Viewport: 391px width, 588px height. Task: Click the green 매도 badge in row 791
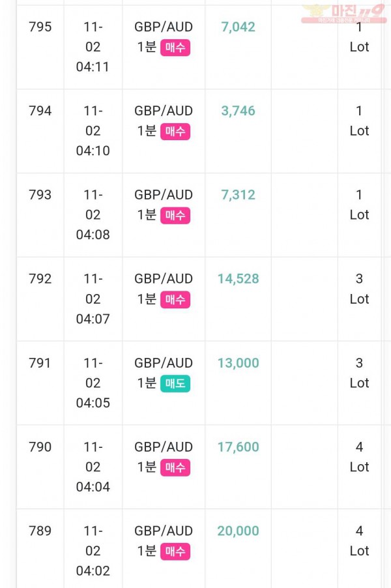point(175,383)
